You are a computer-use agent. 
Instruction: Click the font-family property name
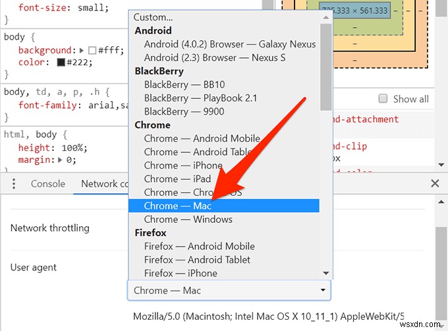pos(47,105)
